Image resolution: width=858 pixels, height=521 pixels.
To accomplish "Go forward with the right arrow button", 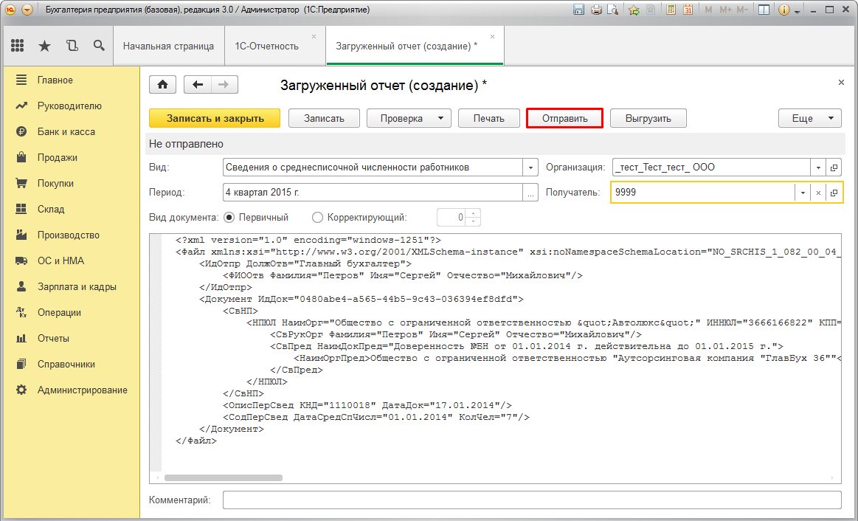I will click(x=224, y=84).
